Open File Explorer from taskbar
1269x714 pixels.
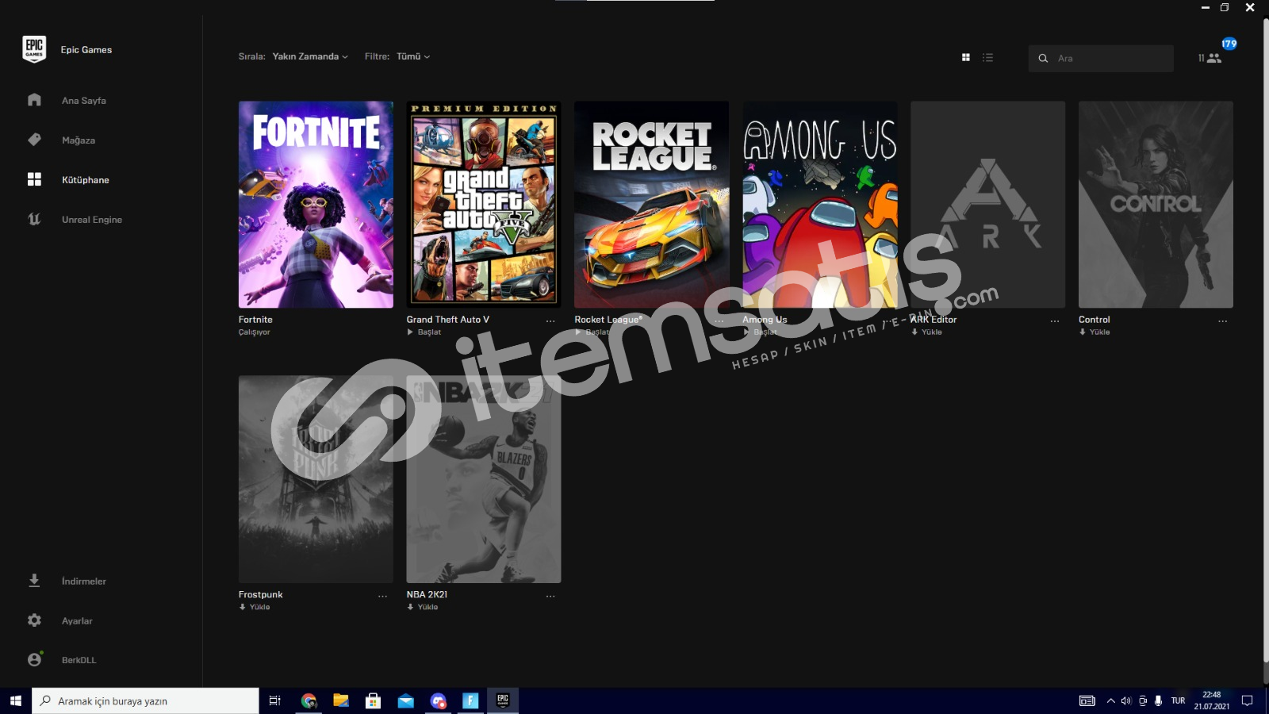(341, 701)
